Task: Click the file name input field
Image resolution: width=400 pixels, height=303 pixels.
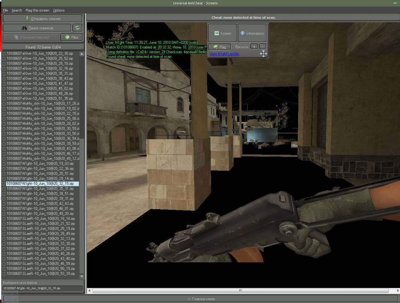Action: click(x=43, y=288)
